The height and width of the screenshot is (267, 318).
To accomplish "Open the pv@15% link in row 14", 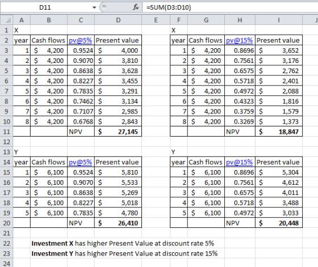I will tap(239, 162).
